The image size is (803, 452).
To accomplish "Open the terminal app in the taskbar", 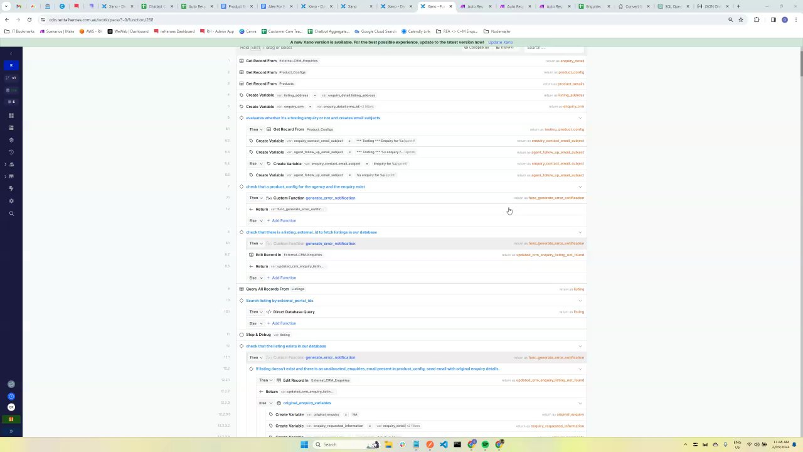I will [457, 444].
